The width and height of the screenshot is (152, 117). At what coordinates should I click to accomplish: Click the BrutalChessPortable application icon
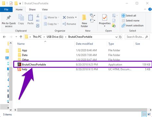[x=19, y=64]
